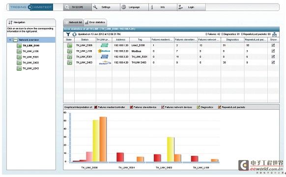
Task: Sort by the Diagnostics column header
Action: pyautogui.click(x=232, y=40)
